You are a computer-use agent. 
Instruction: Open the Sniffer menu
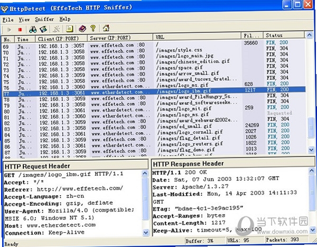coord(44,19)
